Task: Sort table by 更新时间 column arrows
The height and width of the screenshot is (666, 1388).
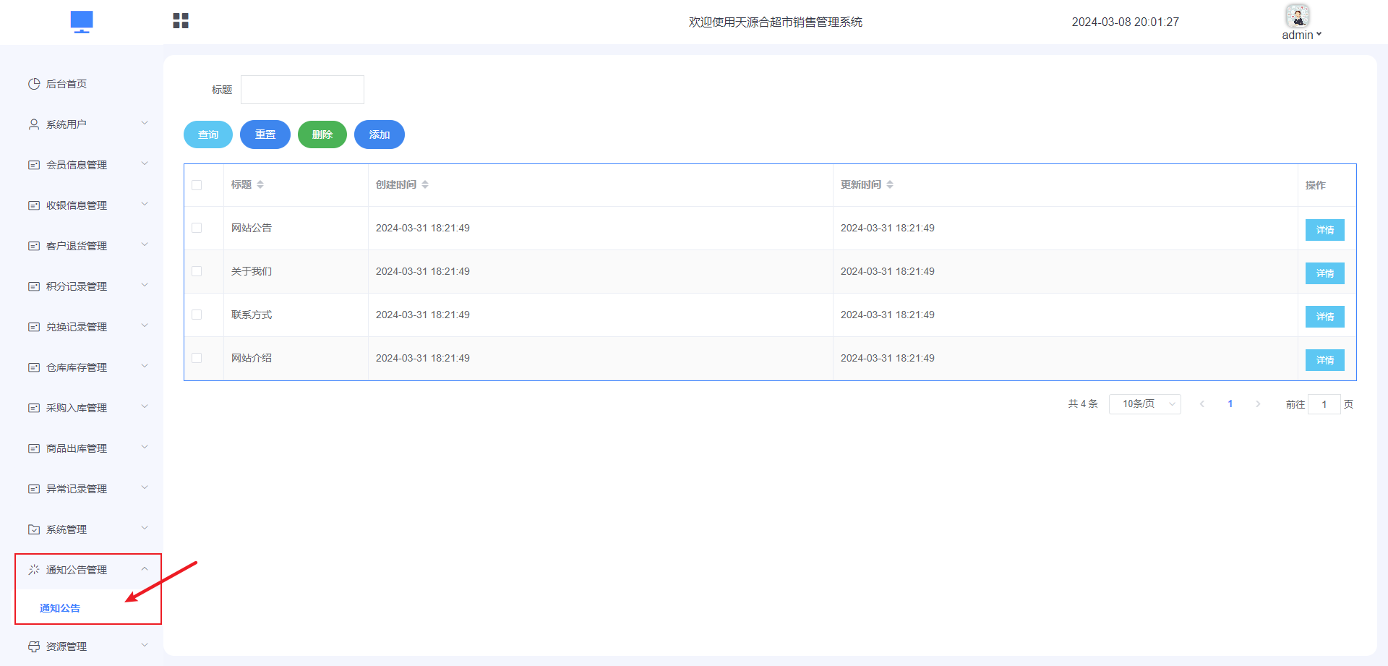Action: pyautogui.click(x=890, y=184)
